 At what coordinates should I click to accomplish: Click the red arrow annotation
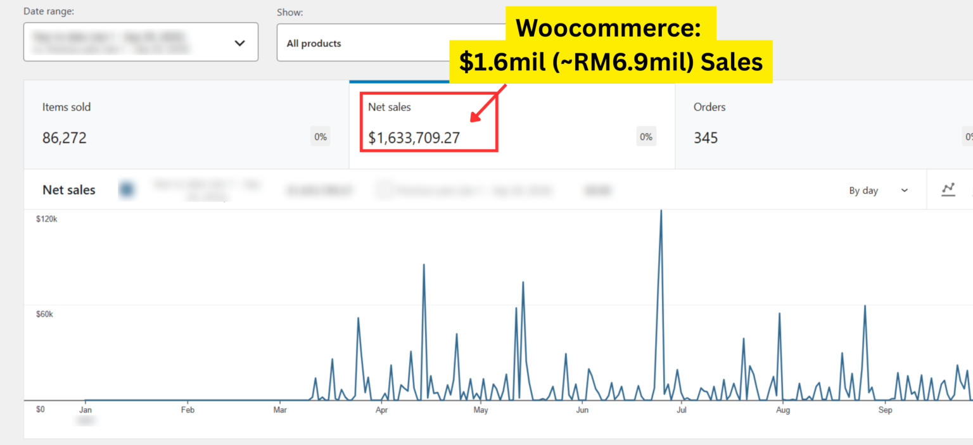pos(488,102)
